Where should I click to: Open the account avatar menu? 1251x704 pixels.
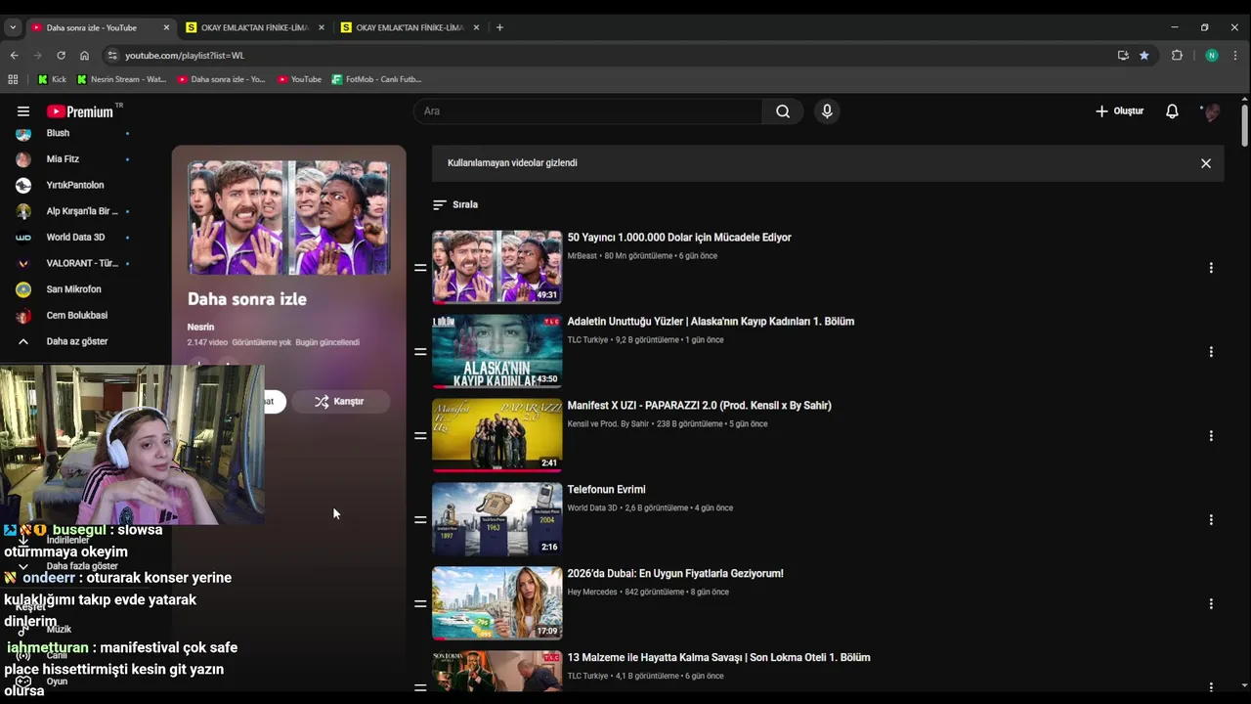tap(1212, 111)
